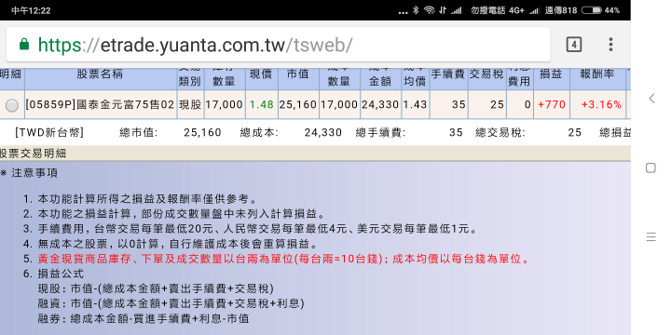671x335 pixels.
Task: Click the 總市值 label in summary row
Action: 138,132
